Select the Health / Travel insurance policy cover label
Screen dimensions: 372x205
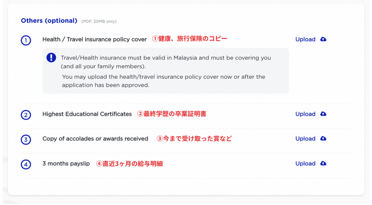[x=94, y=40]
